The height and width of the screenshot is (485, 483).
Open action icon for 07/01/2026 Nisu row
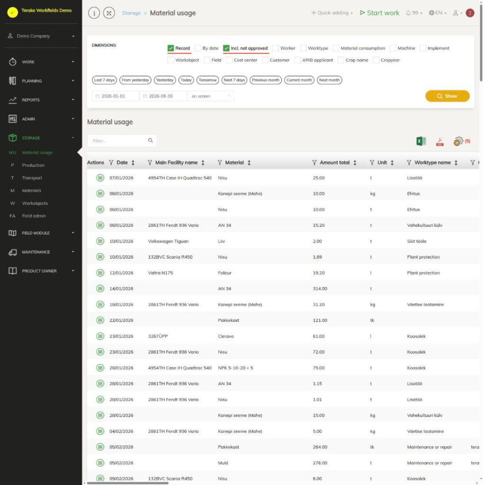pyautogui.click(x=100, y=178)
